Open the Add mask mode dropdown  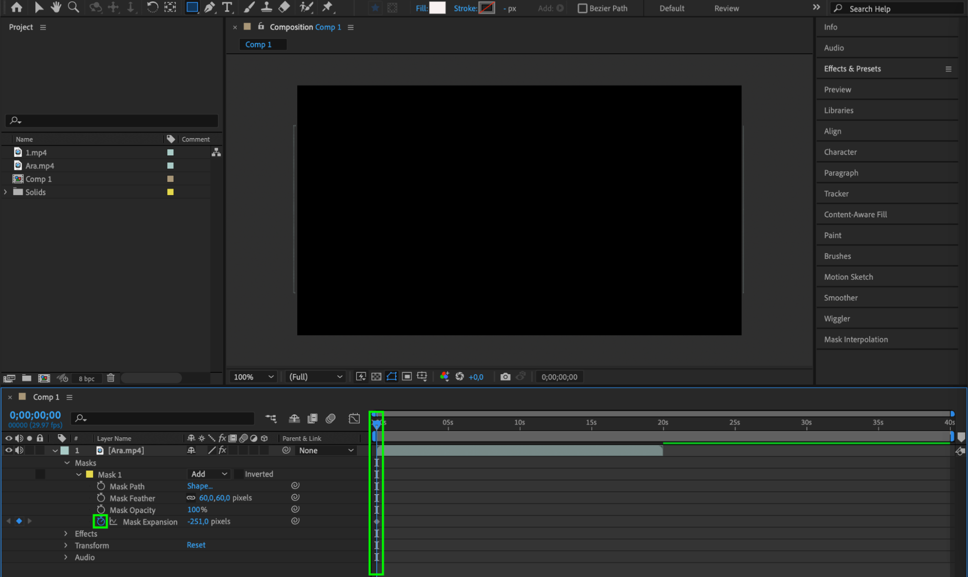coord(209,474)
